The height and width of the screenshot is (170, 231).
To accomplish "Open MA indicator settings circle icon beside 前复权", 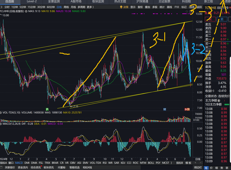I will [x=26, y=11].
